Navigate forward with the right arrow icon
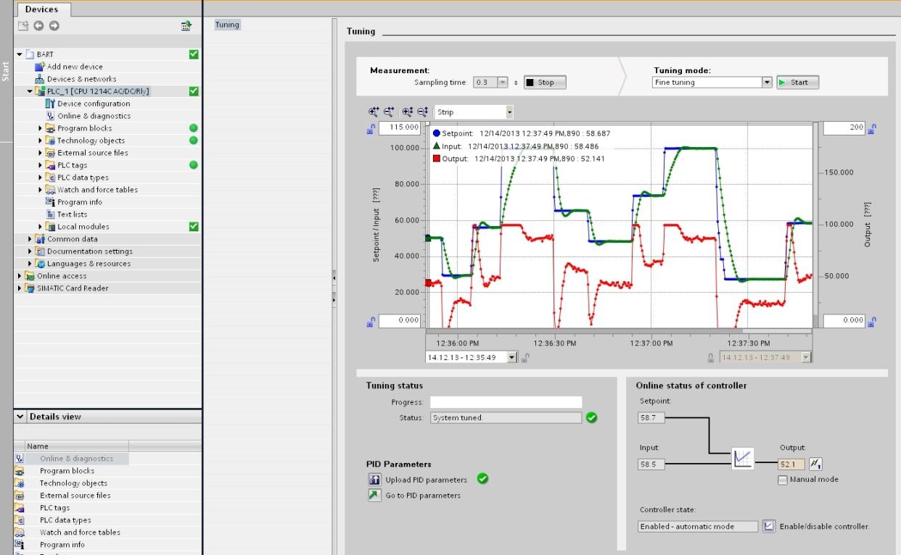The image size is (901, 555). coord(54,26)
